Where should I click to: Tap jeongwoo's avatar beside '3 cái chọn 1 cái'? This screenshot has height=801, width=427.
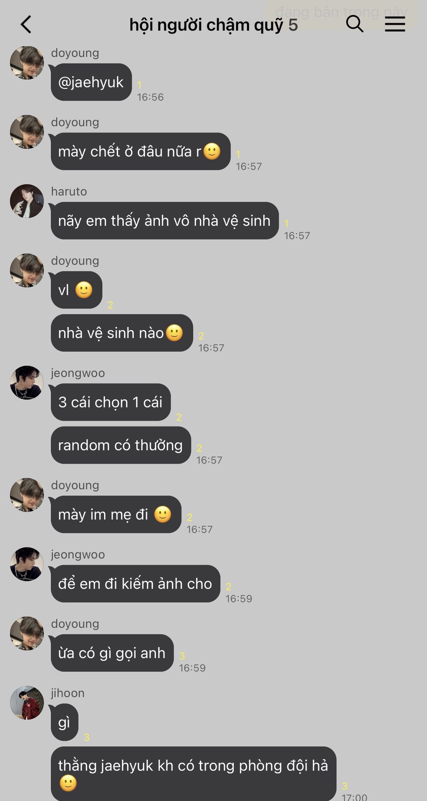[x=27, y=383]
